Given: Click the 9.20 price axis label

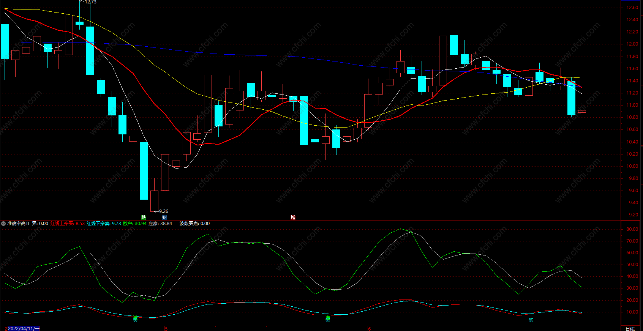Looking at the screenshot, I should pos(634,215).
